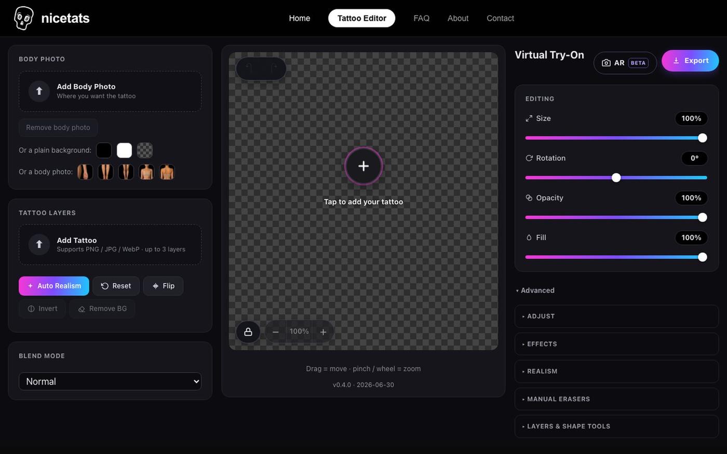Click the Rotation slider handle
Viewport: 727px width, 454px height.
tap(616, 178)
